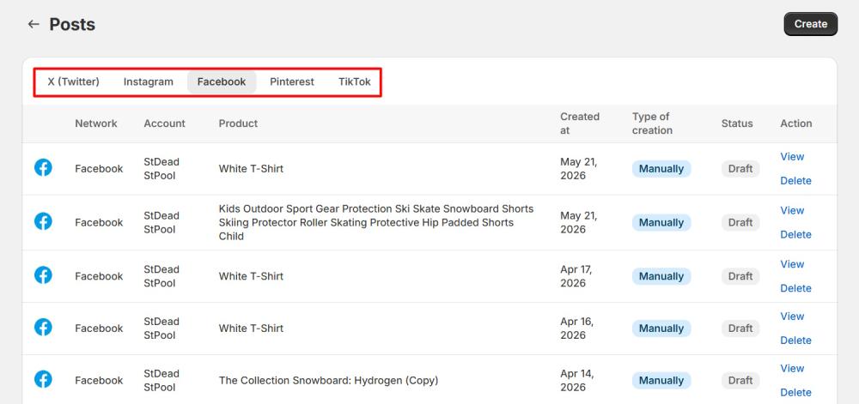The image size is (859, 404).
Task: Open the Instagram tab
Action: (x=149, y=82)
